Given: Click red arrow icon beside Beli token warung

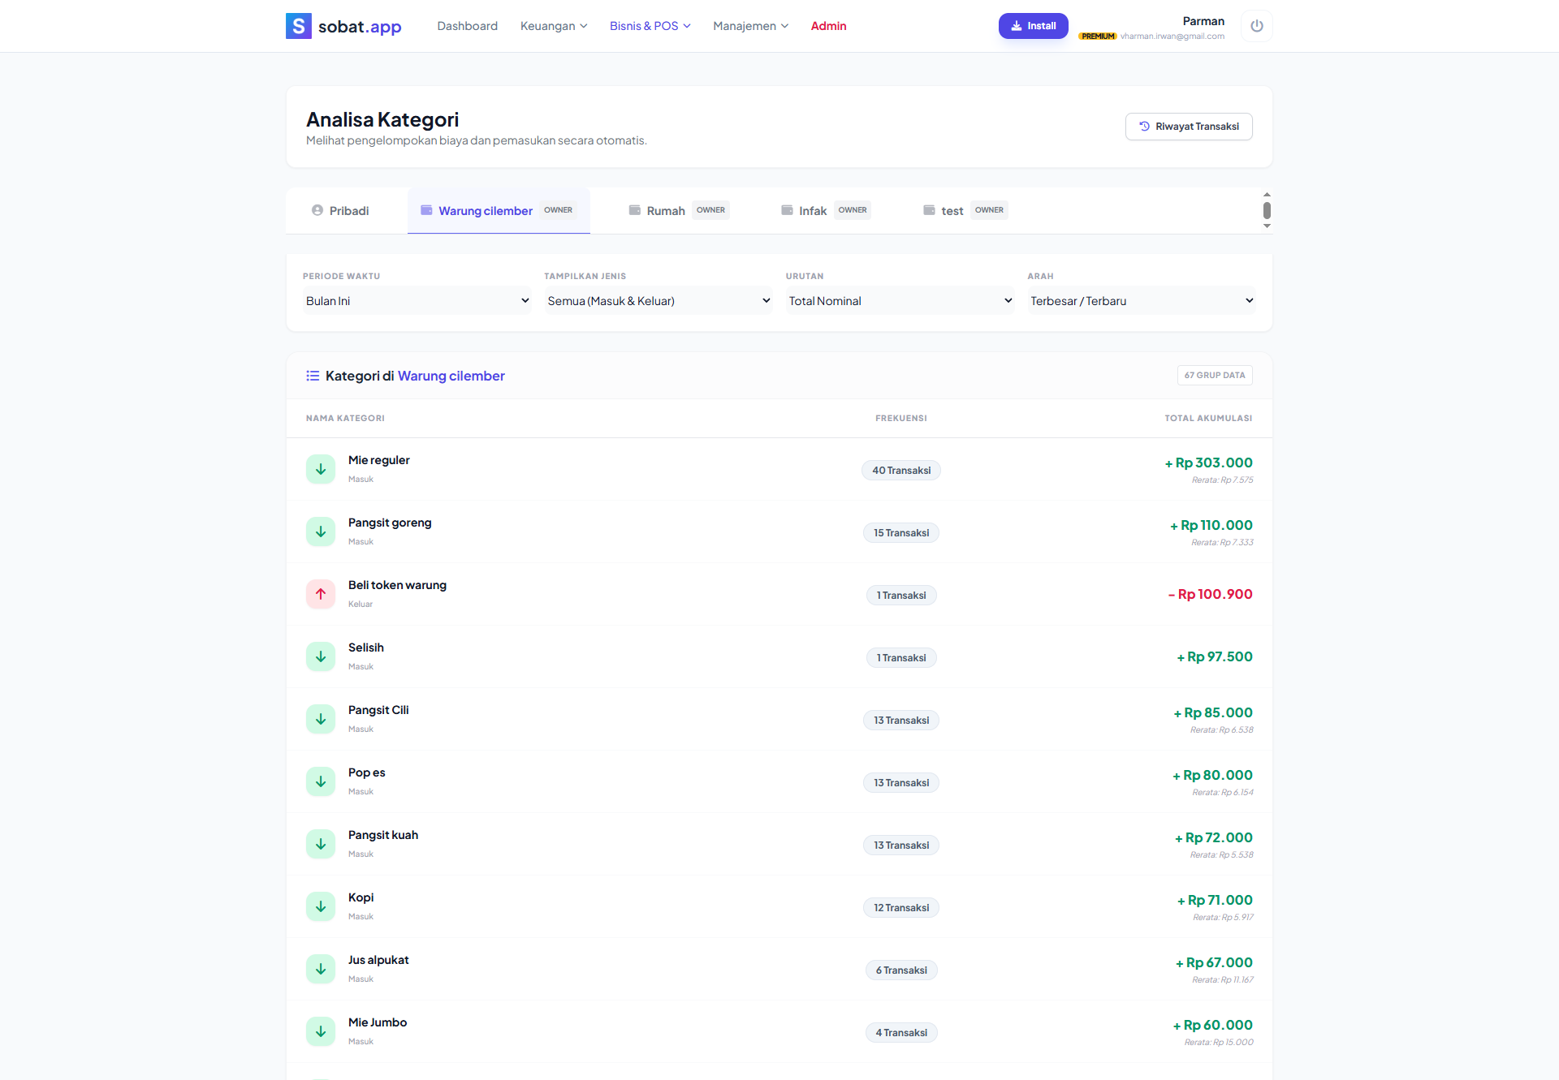Looking at the screenshot, I should point(321,594).
